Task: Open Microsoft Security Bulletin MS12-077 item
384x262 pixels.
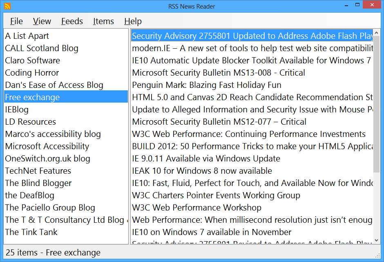Action: click(x=252, y=121)
